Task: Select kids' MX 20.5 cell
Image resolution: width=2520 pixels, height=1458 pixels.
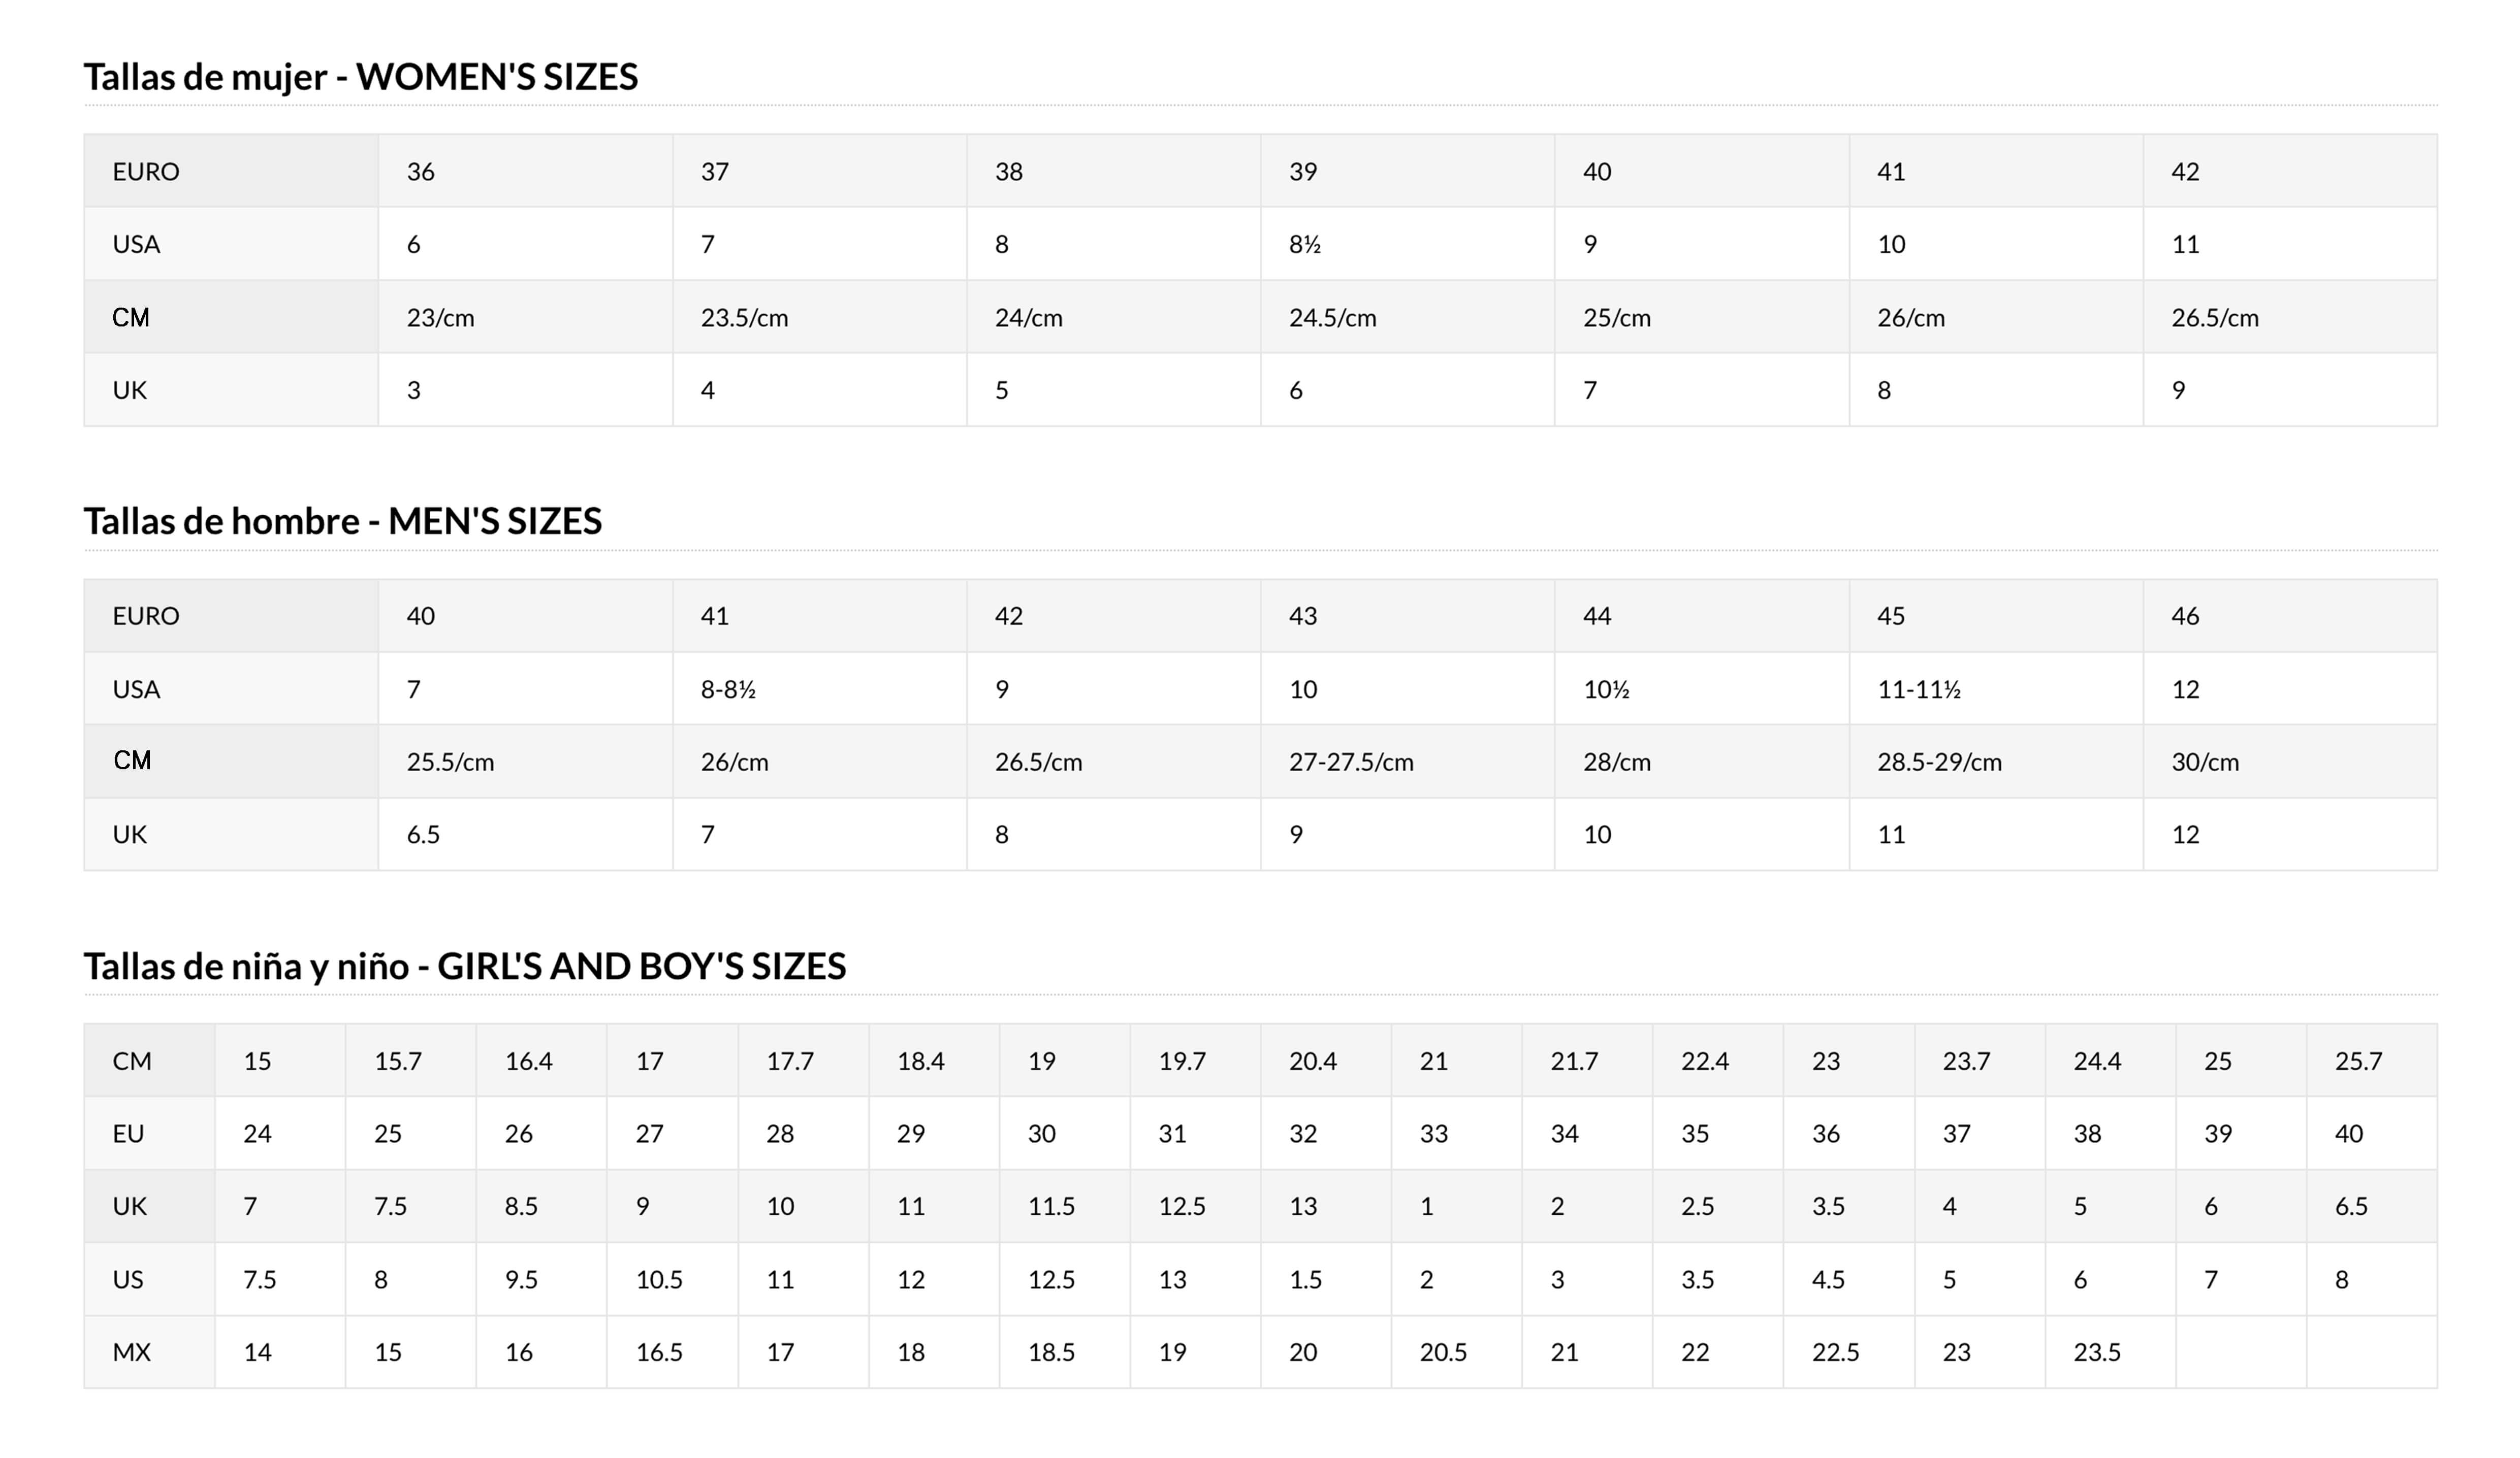Action: 1457,1352
